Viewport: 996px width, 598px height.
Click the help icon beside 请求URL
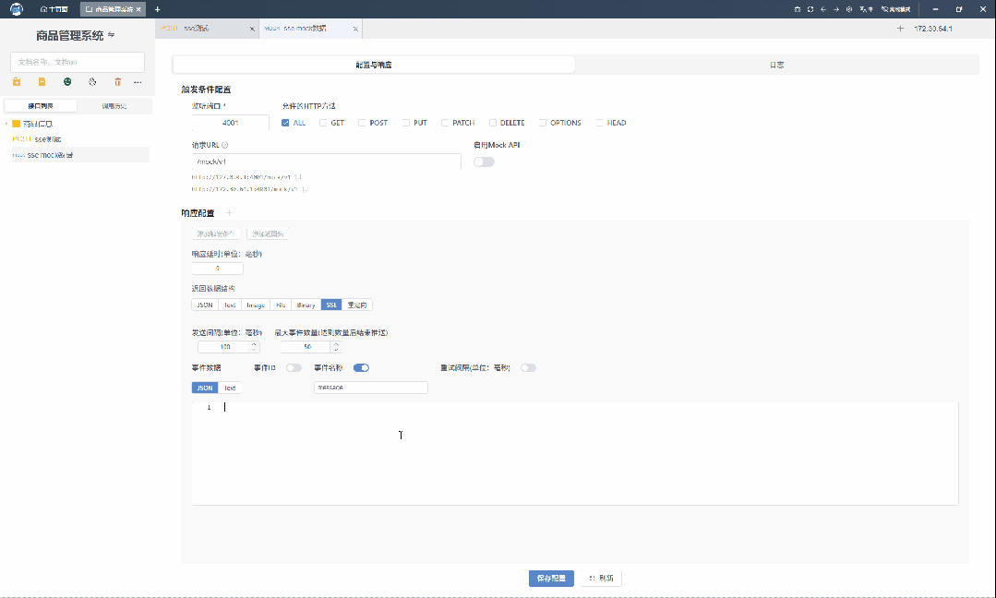pos(225,146)
